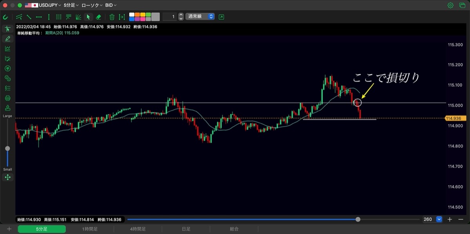This screenshot has width=470, height=234.
Task: Click the minus zoom button at bottom right
Action: pyautogui.click(x=461, y=220)
